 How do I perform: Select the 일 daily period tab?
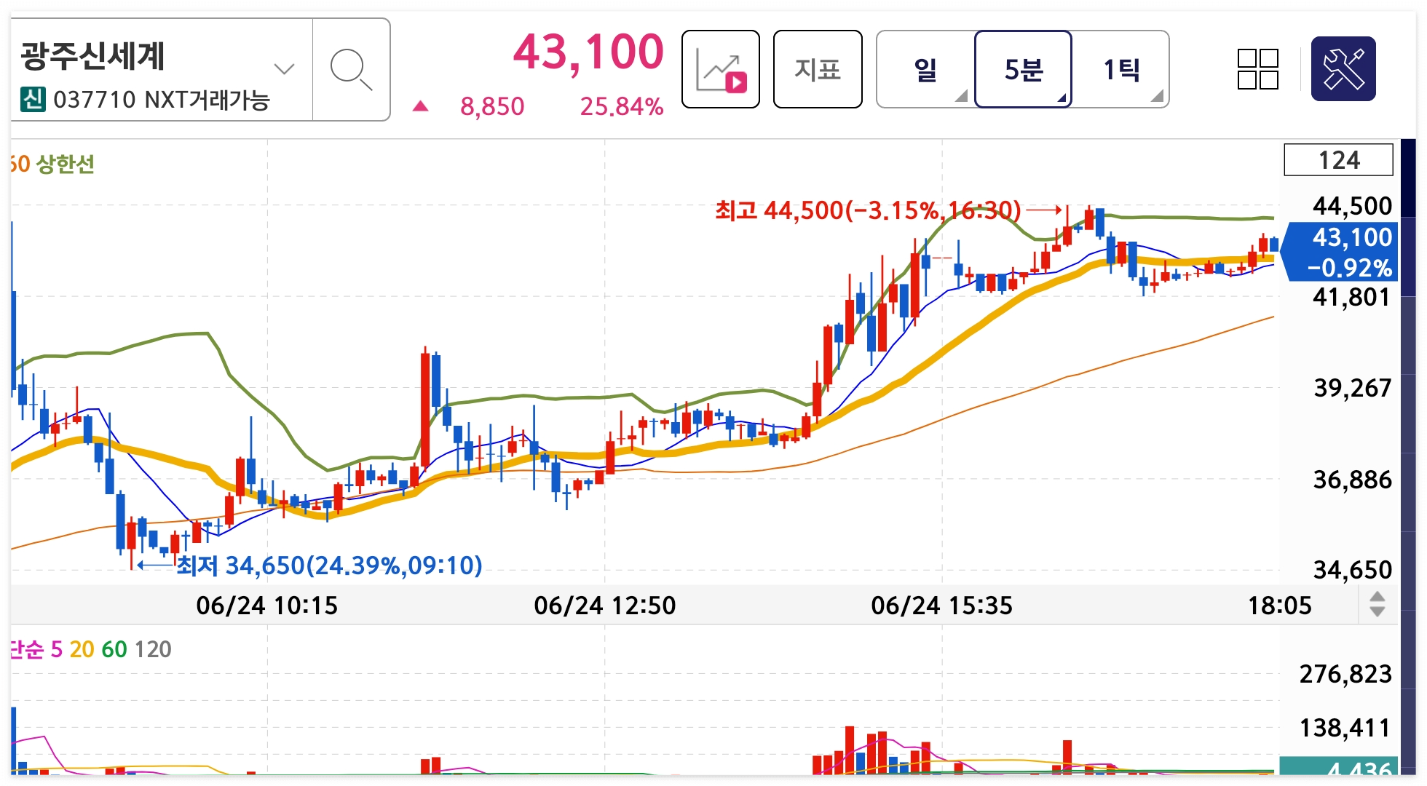click(925, 69)
